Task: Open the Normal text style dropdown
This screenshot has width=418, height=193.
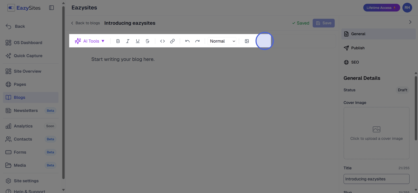Action: tap(222, 41)
